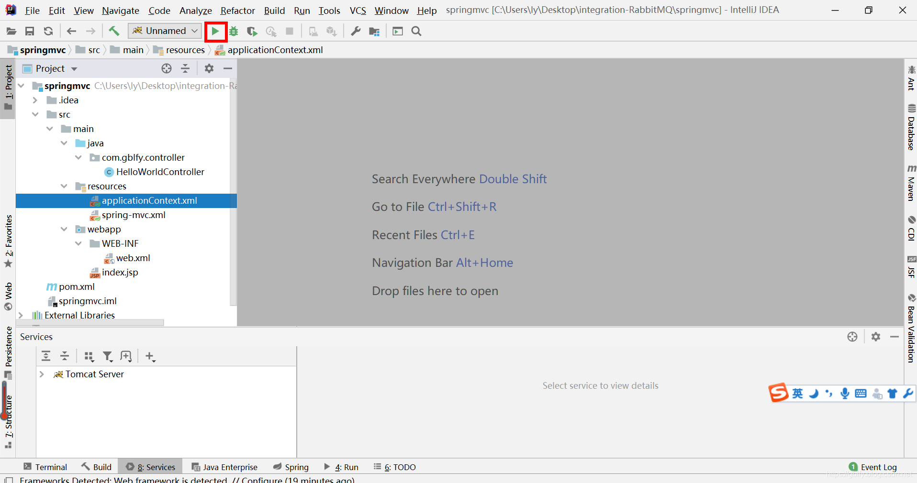The width and height of the screenshot is (917, 483).
Task: Expand the External Libraries node
Action: (x=21, y=315)
